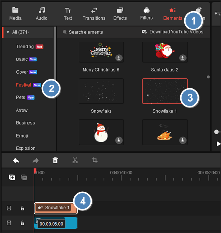The width and height of the screenshot is (221, 233).
Task: Open the Crop tool
Action: point(95,160)
